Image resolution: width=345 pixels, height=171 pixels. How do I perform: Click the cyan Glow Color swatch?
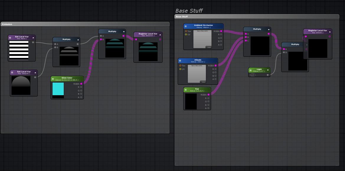pos(58,89)
